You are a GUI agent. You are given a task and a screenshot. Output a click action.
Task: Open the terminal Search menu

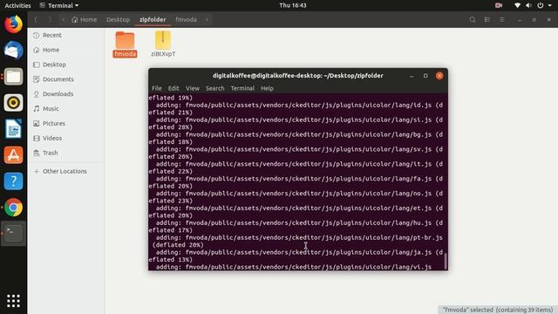[x=215, y=88]
